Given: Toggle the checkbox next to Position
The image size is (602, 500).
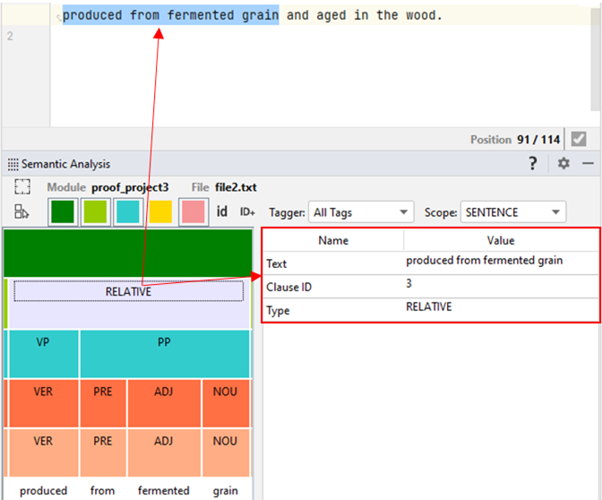Looking at the screenshot, I should [579, 139].
